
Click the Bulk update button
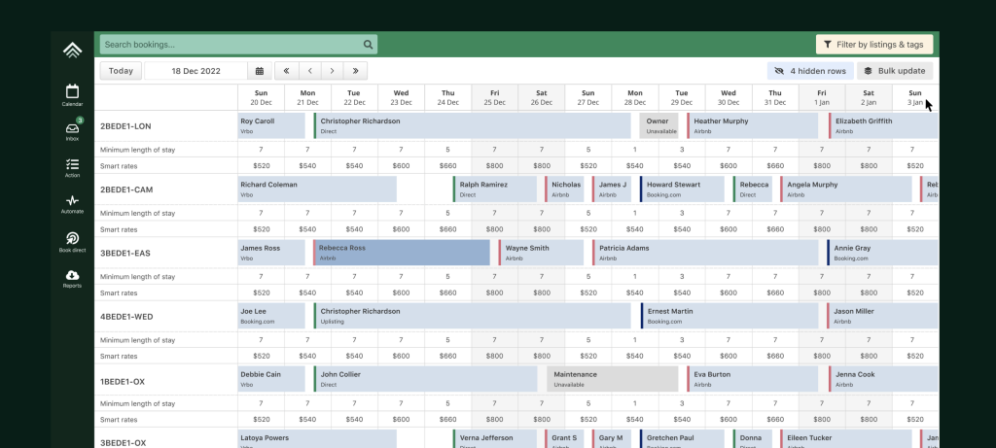point(894,71)
